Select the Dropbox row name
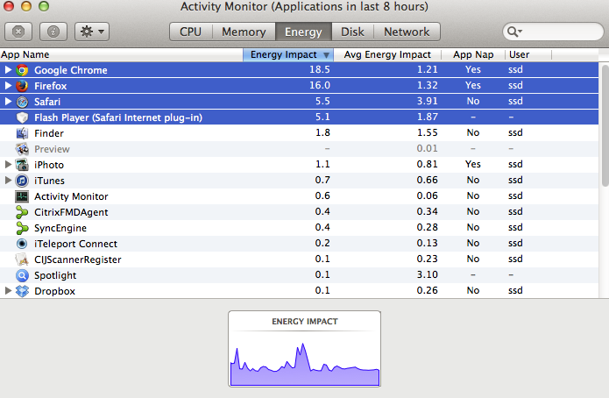Image resolution: width=609 pixels, height=398 pixels. coord(54,291)
